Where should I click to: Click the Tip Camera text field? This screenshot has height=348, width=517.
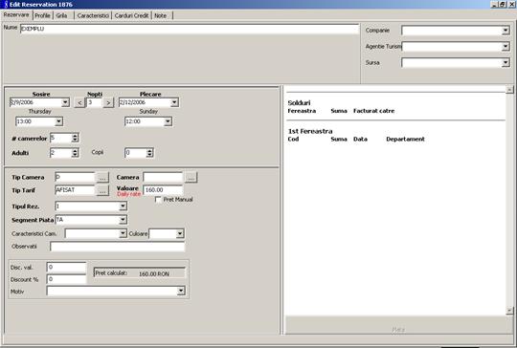click(x=75, y=177)
